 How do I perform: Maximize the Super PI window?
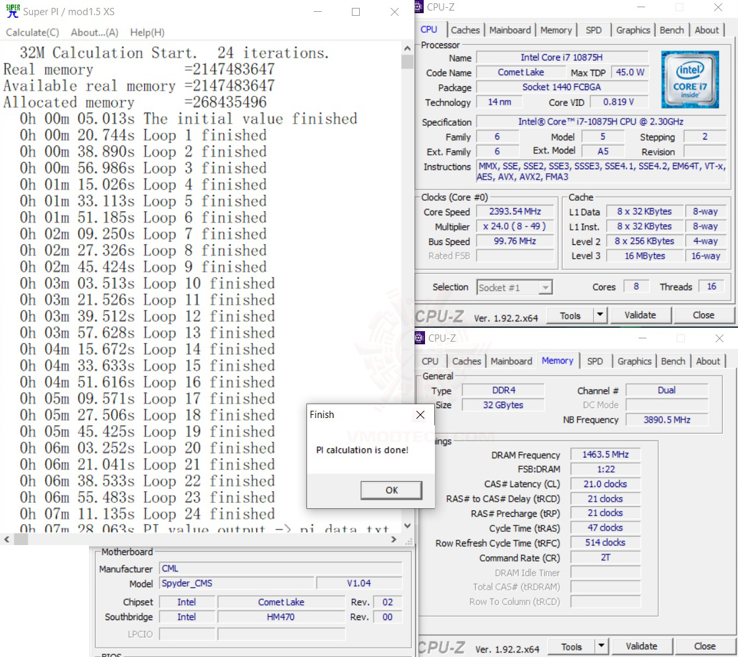(356, 12)
